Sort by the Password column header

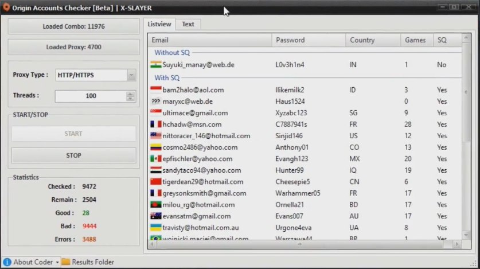pyautogui.click(x=309, y=40)
